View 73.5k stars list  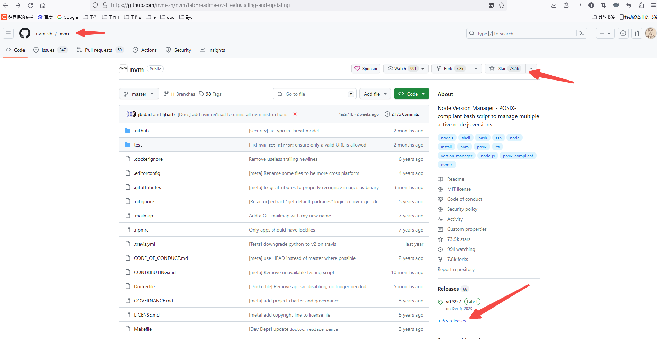(x=454, y=239)
